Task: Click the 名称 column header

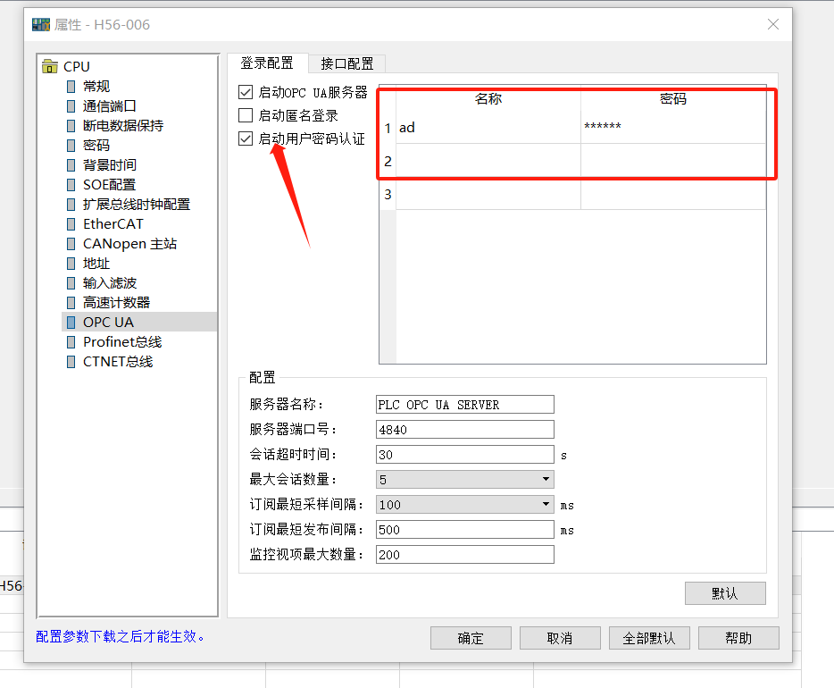Action: point(488,99)
